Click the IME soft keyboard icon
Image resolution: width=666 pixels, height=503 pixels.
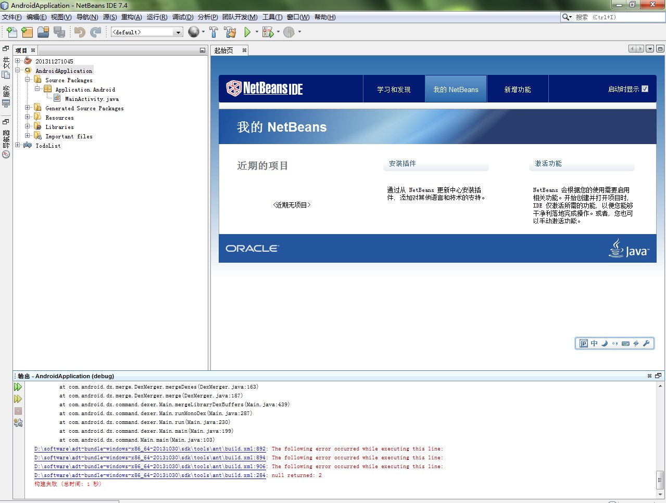(626, 343)
